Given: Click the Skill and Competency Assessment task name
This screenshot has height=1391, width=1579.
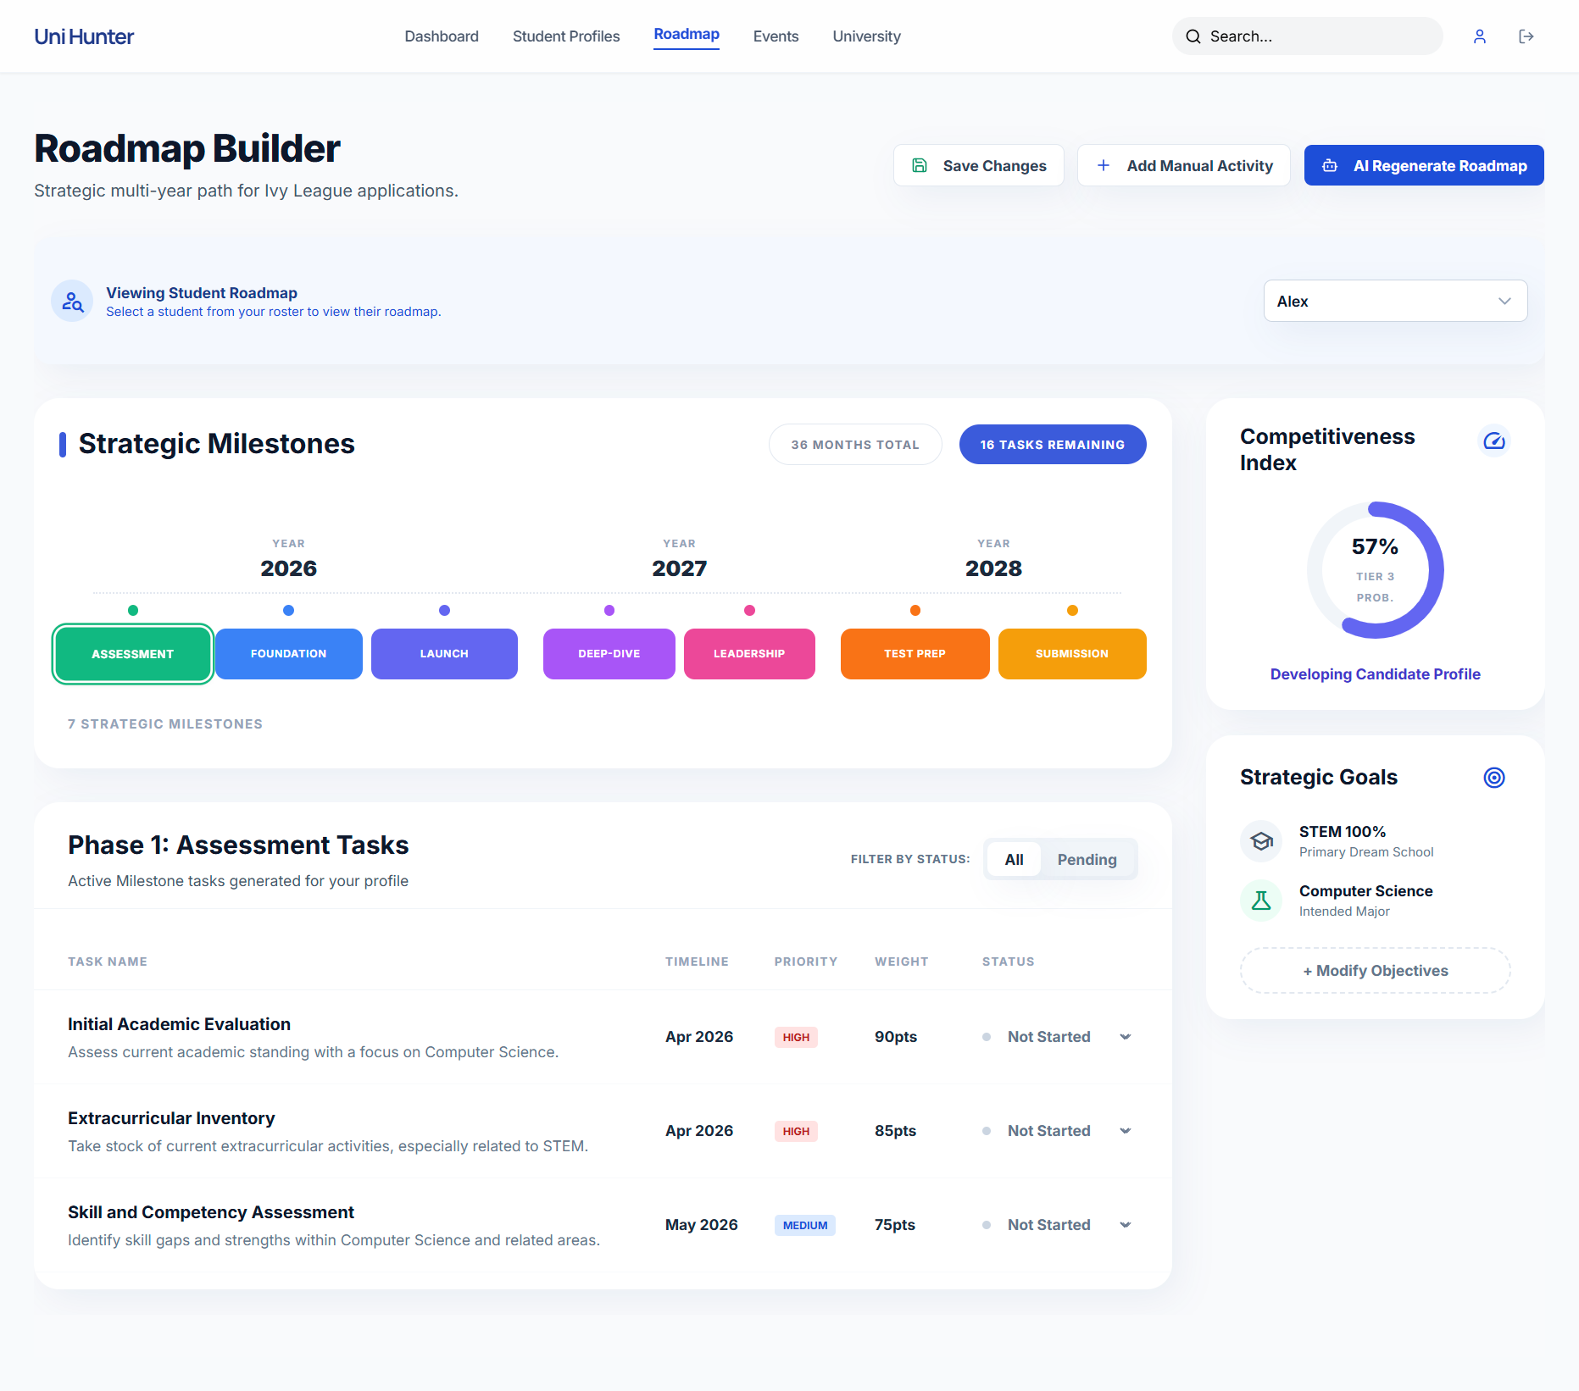Looking at the screenshot, I should point(211,1212).
